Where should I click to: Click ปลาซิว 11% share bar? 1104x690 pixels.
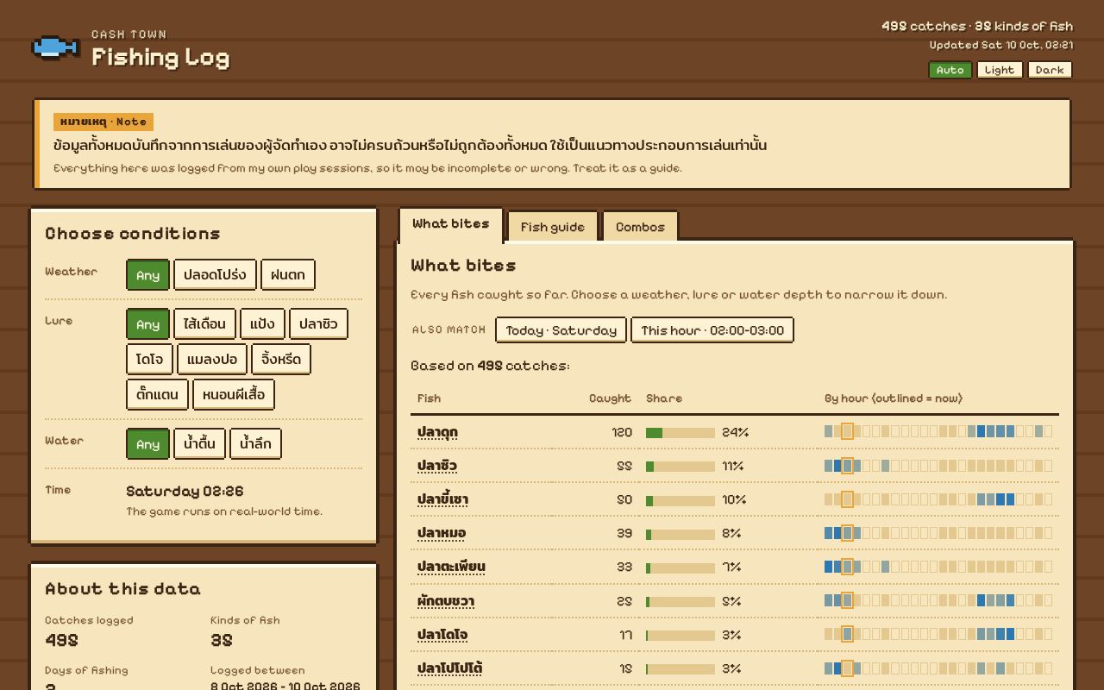(x=681, y=466)
